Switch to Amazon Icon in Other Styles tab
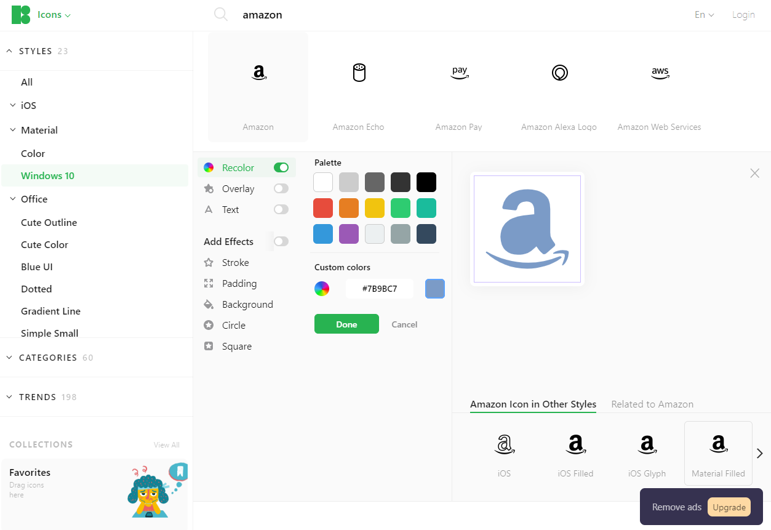 click(533, 404)
